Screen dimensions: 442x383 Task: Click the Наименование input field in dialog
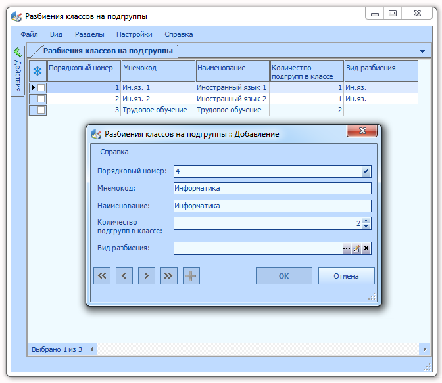(x=272, y=206)
